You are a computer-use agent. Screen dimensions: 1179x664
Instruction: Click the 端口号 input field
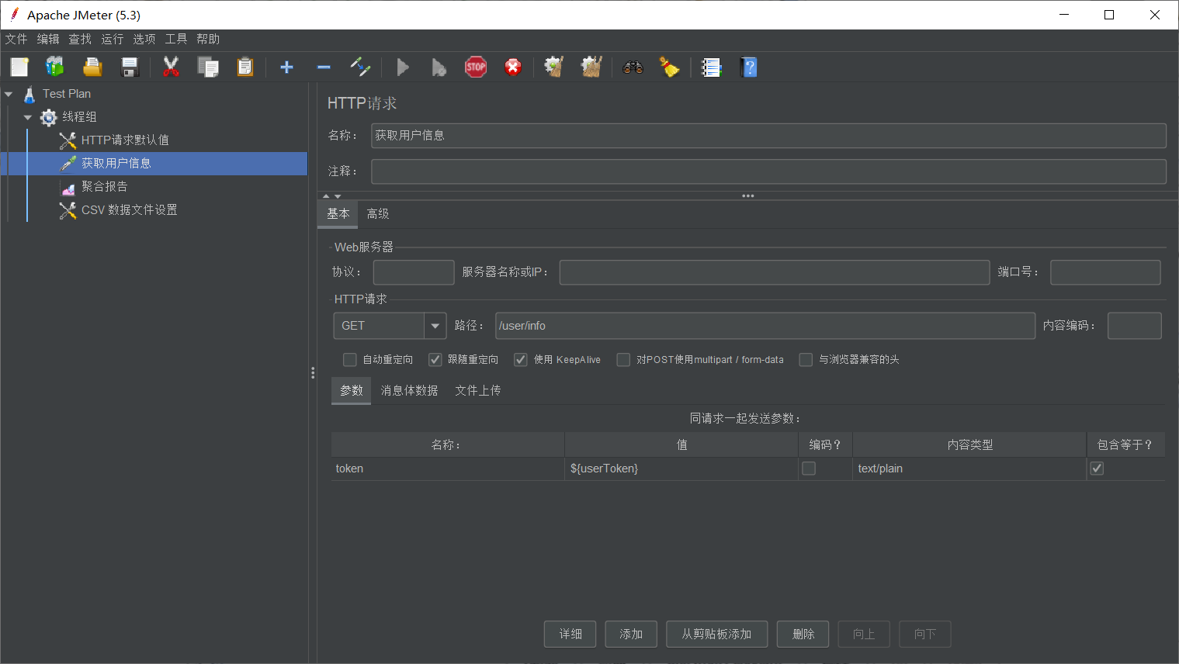click(x=1105, y=272)
